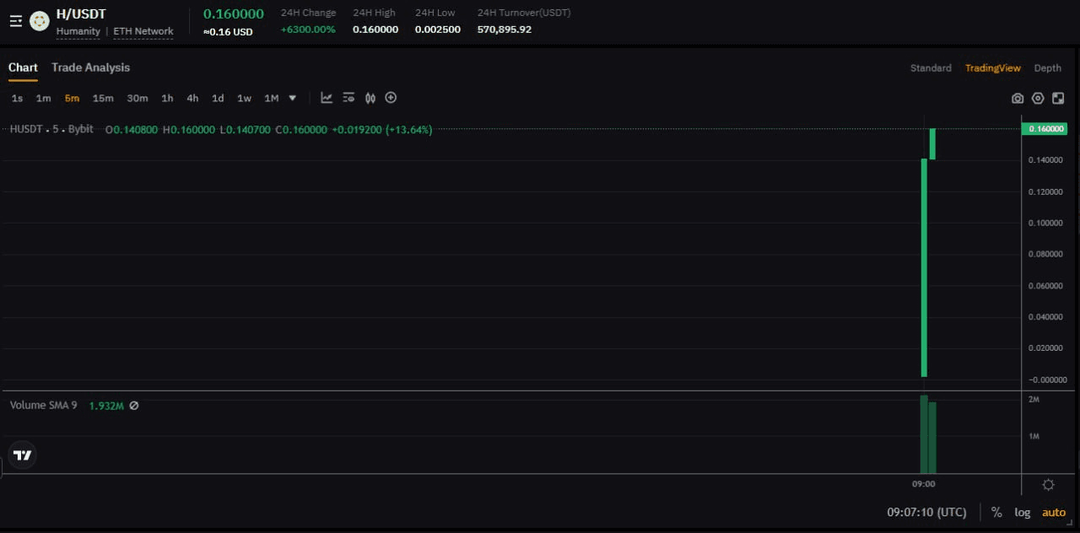The height and width of the screenshot is (533, 1080).
Task: Click the 0.160000 current price label on axis
Action: [1045, 129]
